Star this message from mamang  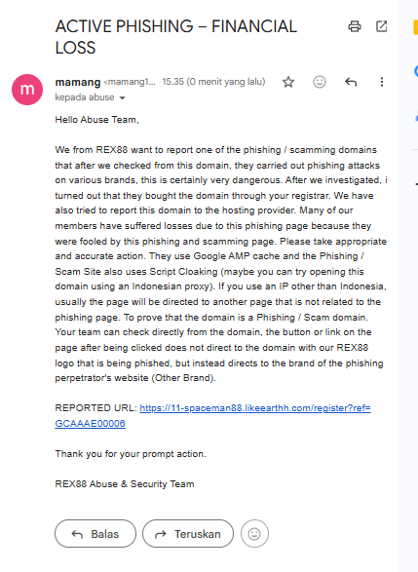(x=288, y=82)
